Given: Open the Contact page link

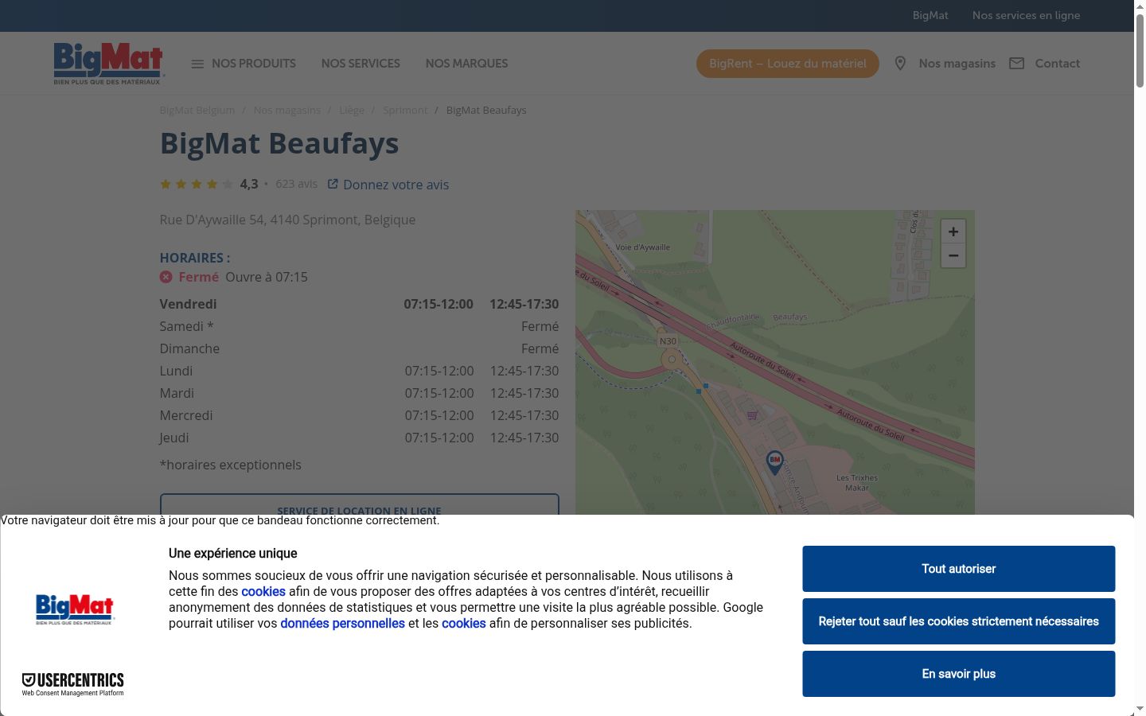Looking at the screenshot, I should pos(1057,64).
